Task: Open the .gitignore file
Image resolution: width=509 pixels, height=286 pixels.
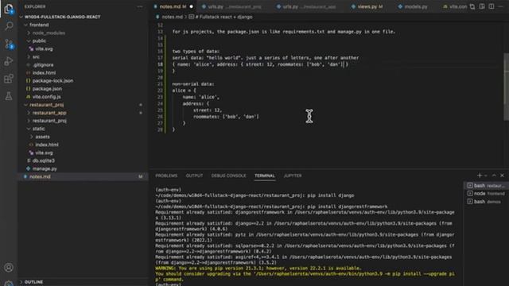Action: pos(43,65)
